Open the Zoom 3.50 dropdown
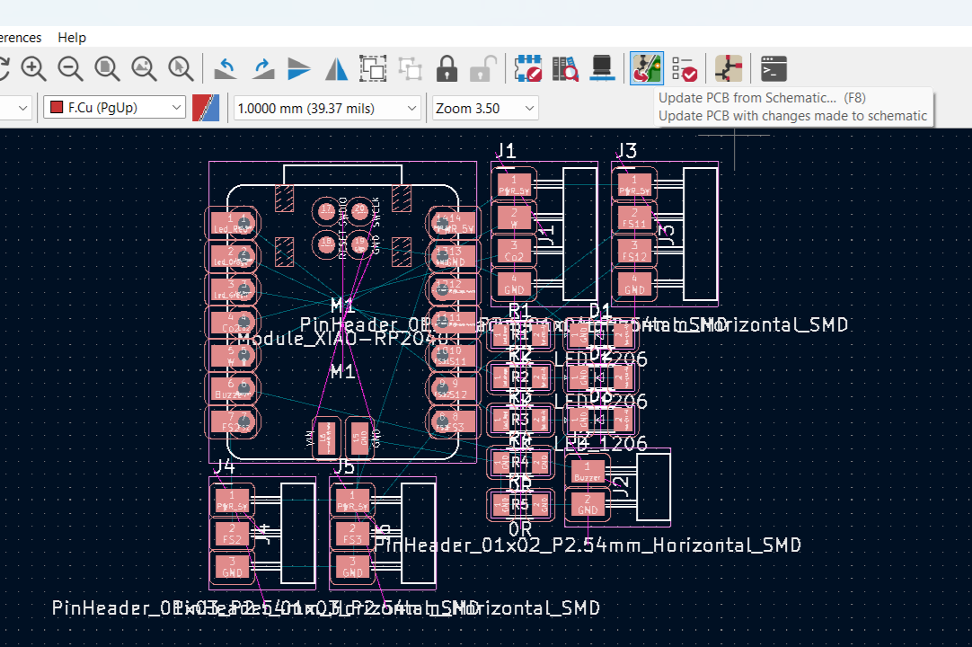This screenshot has height=647, width=972. (485, 109)
